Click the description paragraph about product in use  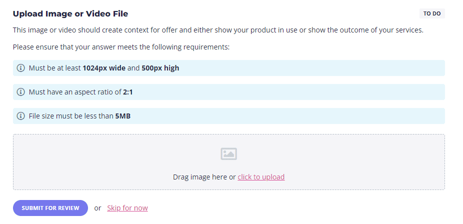click(x=218, y=30)
